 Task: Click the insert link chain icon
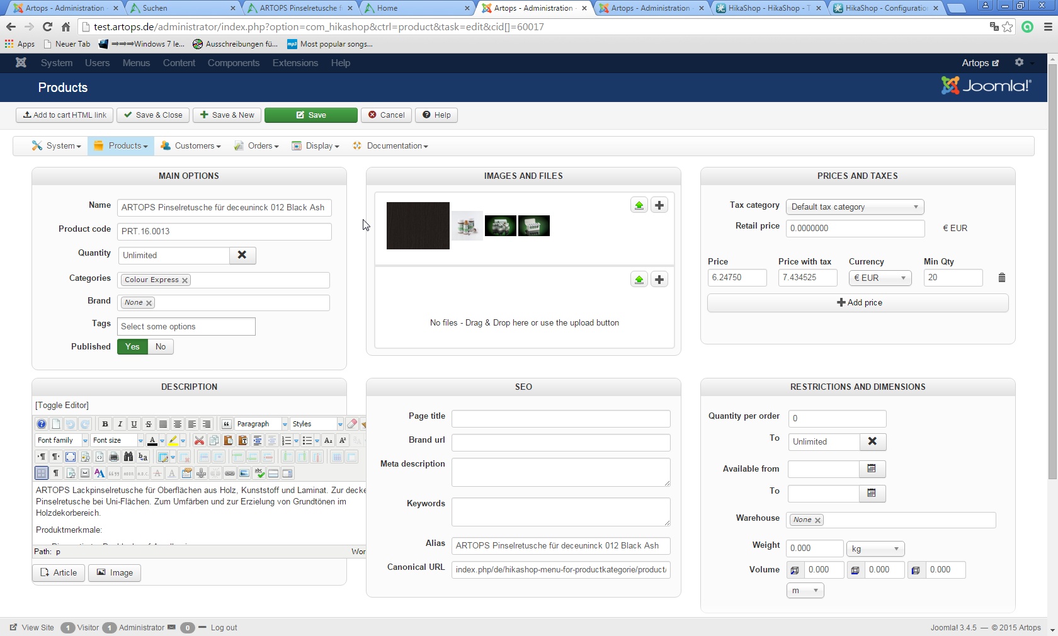[x=230, y=473]
